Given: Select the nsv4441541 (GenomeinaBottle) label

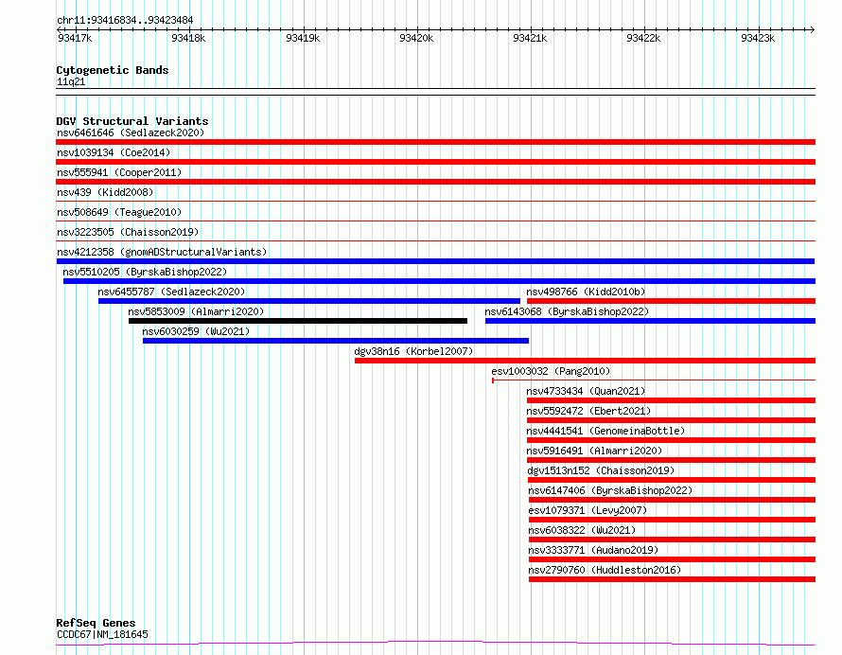Looking at the screenshot, I should pyautogui.click(x=605, y=431).
